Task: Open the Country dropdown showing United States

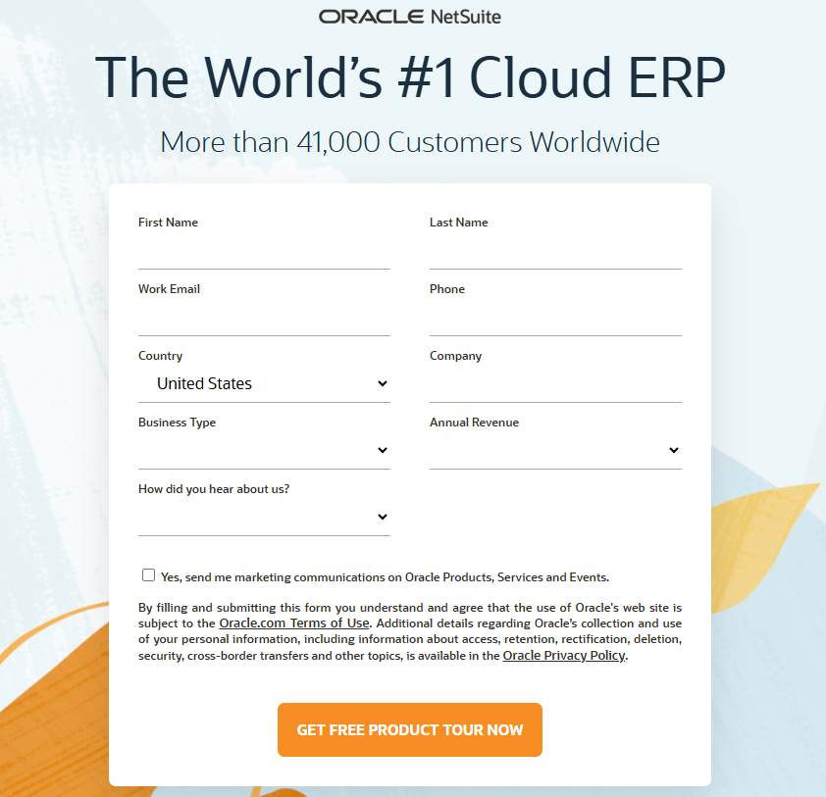Action: click(264, 383)
